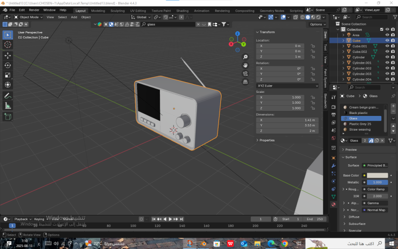Click the Blender icon in taskbar
Viewport: 398px width, 249px height.
(203, 244)
